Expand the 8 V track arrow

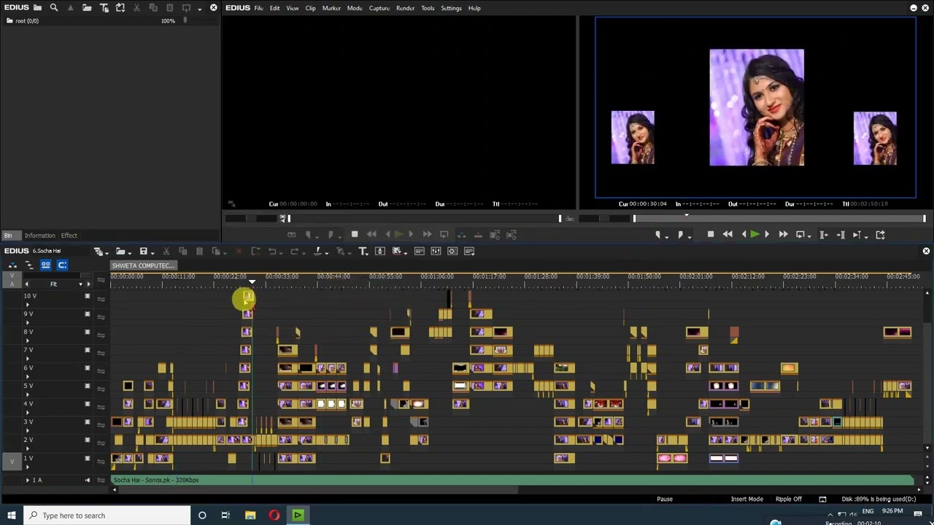tap(28, 341)
